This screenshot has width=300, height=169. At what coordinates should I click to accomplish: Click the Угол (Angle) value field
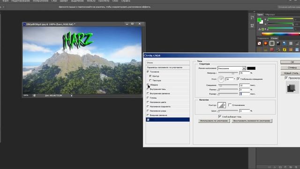tap(229, 79)
